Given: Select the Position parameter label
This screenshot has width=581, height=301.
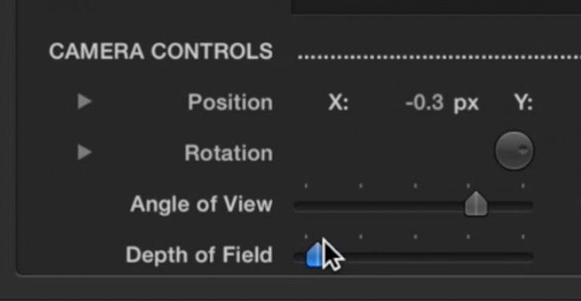Looking at the screenshot, I should pyautogui.click(x=230, y=102).
